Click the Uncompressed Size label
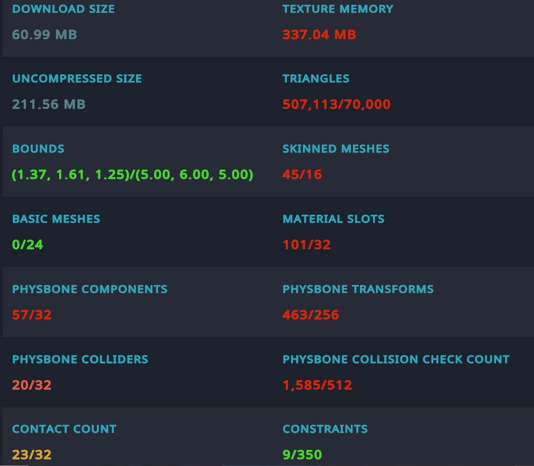Screen dimensions: 534x466 (77, 78)
